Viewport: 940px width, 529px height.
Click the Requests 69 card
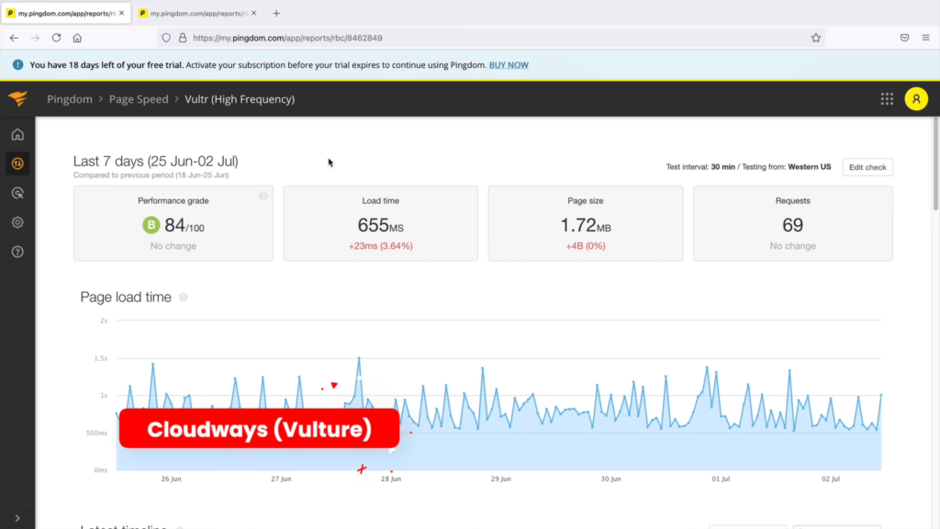point(792,223)
